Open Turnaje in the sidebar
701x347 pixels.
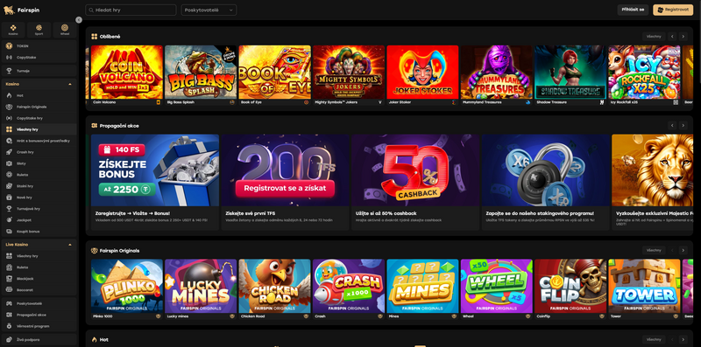coord(39,71)
